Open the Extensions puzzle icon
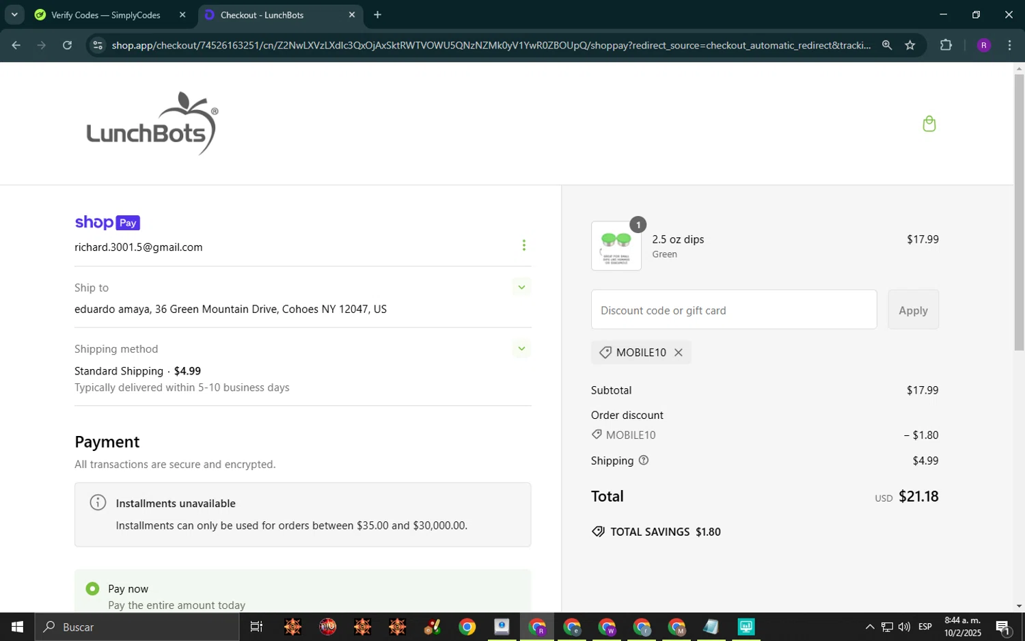The width and height of the screenshot is (1025, 641). click(946, 45)
